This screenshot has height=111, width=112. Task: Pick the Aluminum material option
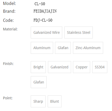tap(42, 48)
